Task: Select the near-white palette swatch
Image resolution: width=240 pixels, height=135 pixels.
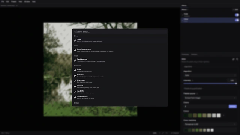Action: point(219,115)
